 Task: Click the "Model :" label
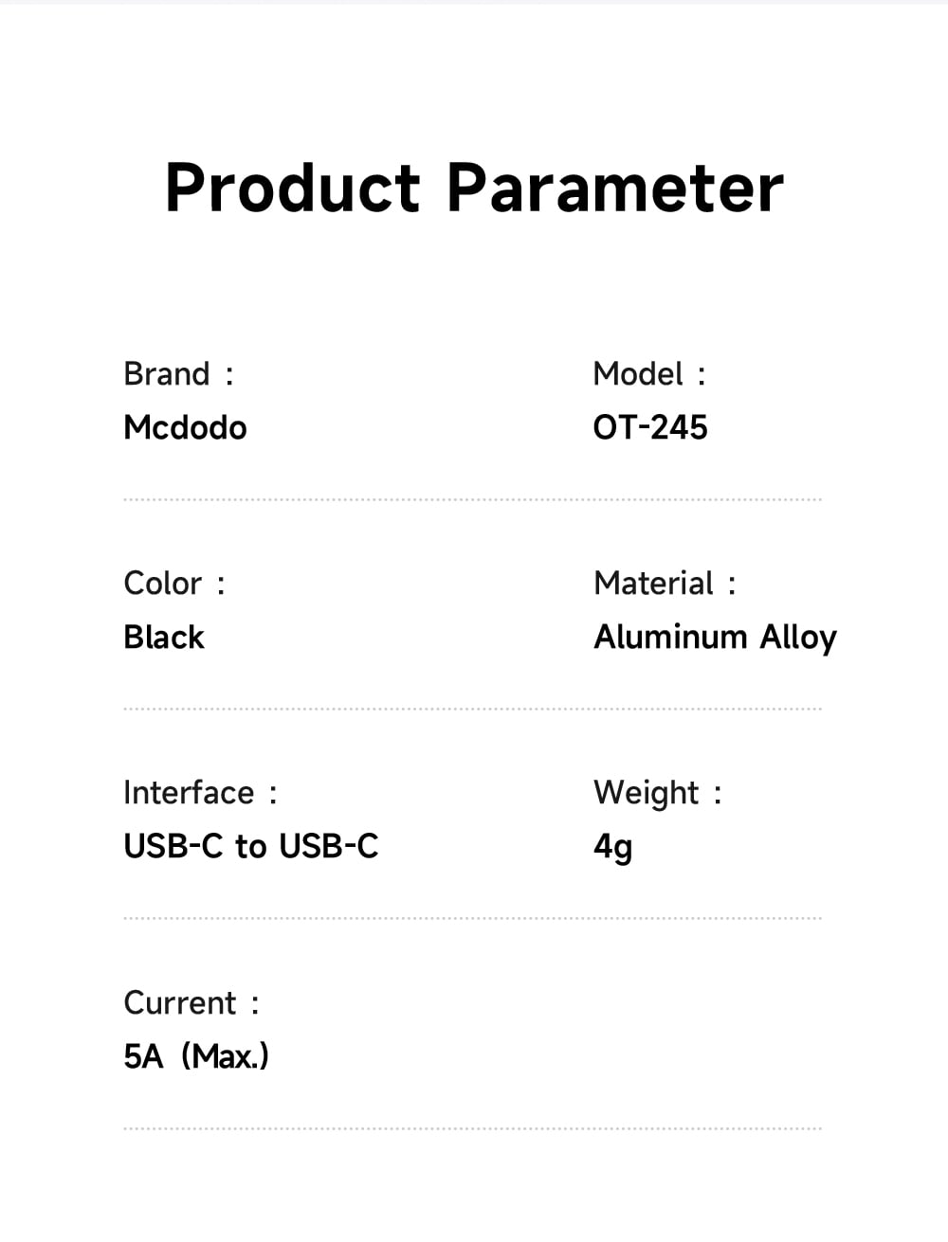tap(649, 374)
